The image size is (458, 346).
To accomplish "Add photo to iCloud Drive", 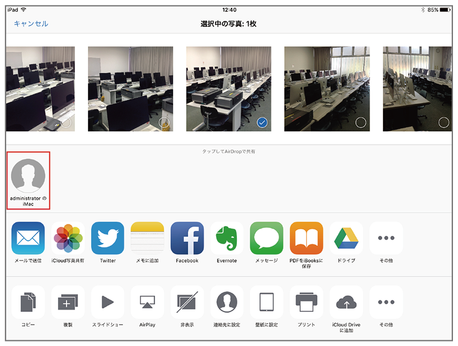I will coord(346,302).
